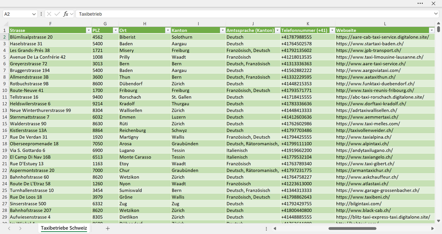Viewport: 442px width, 234px height.
Task: Select the Taxibetriebe Schweiz sheet tab
Action: coord(64,228)
